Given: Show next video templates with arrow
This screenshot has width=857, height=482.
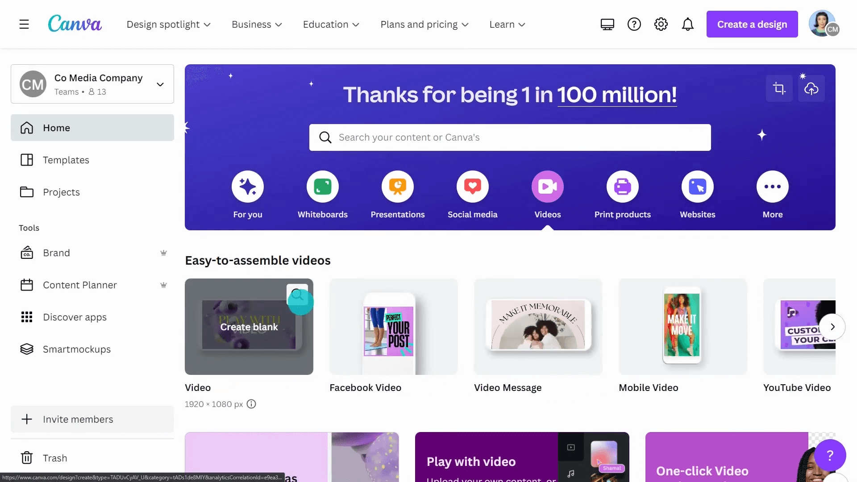Looking at the screenshot, I should pos(832,327).
